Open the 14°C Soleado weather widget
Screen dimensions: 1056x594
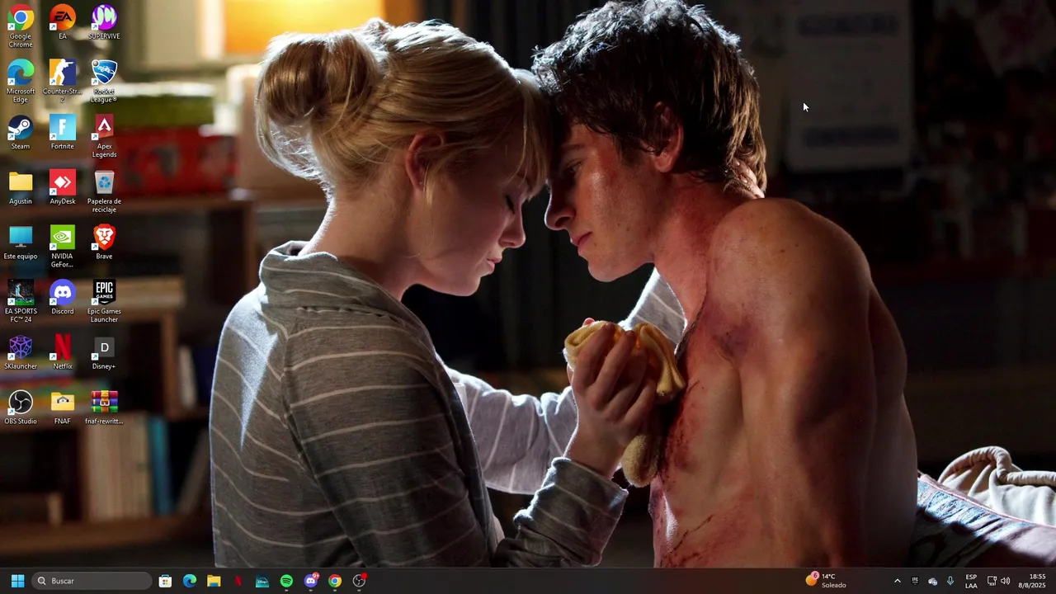pos(827,581)
